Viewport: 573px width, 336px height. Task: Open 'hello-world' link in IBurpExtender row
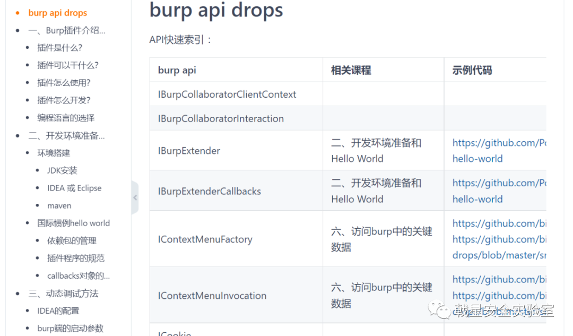point(477,159)
